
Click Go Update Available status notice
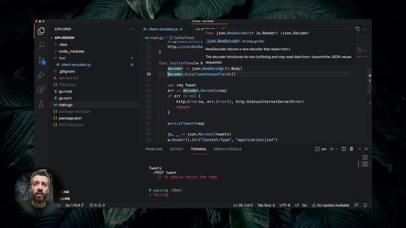pyautogui.click(x=331, y=205)
